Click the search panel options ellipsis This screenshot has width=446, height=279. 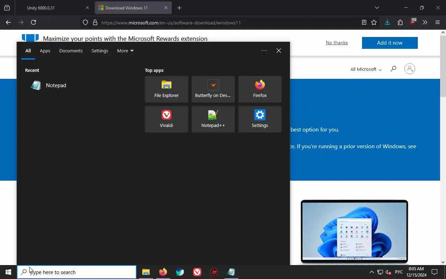264,51
